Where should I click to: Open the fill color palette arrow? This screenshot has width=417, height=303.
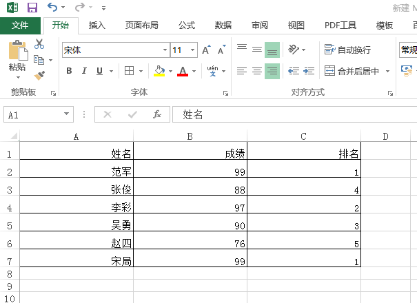170,71
